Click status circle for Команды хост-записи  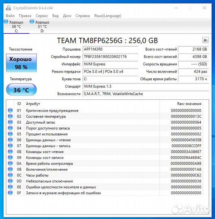pos(10,157)
